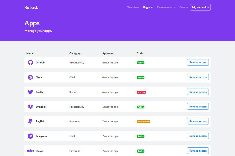Revoke access for Stripe
The height and width of the screenshot is (156, 235).
(x=198, y=151)
